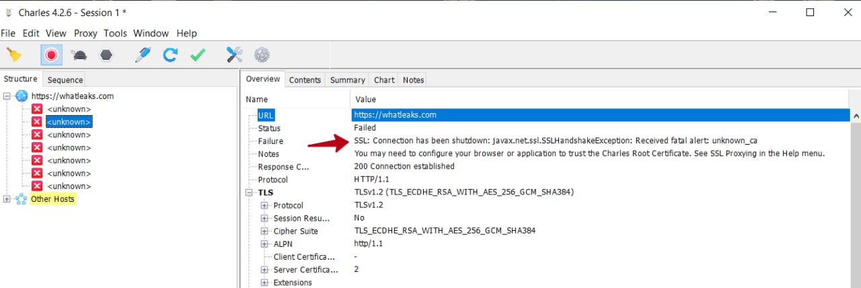Toggle hexagon Breakpoints icon
The width and height of the screenshot is (861, 288).
click(106, 55)
